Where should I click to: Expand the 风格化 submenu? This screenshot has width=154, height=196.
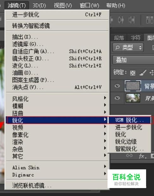click(57, 99)
